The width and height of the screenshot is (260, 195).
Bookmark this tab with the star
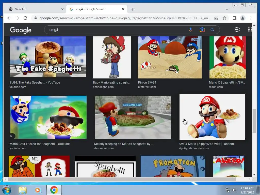(x=224, y=18)
